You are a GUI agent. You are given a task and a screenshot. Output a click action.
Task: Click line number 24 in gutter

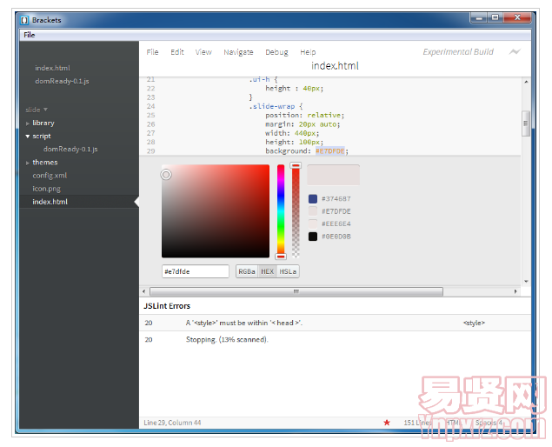coord(150,106)
